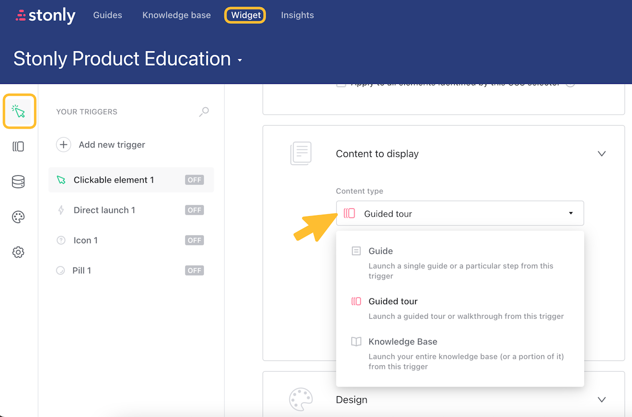The height and width of the screenshot is (417, 632).
Task: Click the Content type label
Action: coord(359,191)
